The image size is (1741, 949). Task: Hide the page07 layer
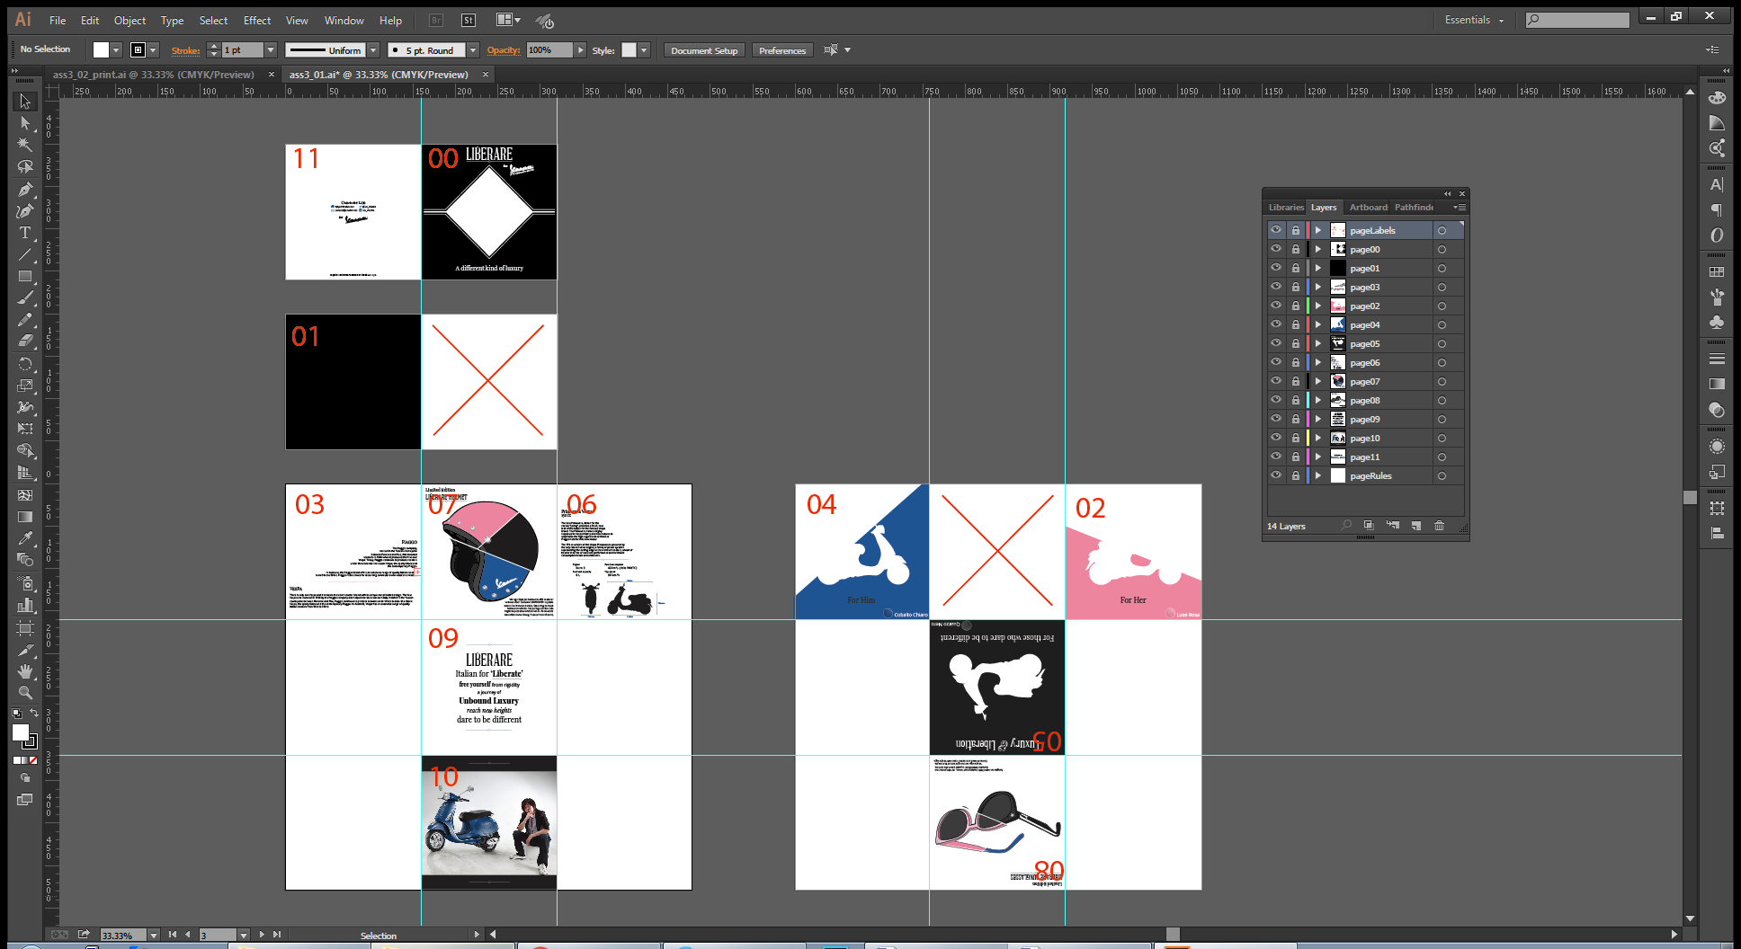[1276, 381]
